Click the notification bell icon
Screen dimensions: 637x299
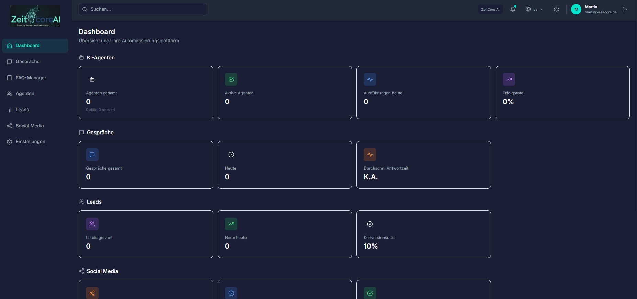coord(513,9)
